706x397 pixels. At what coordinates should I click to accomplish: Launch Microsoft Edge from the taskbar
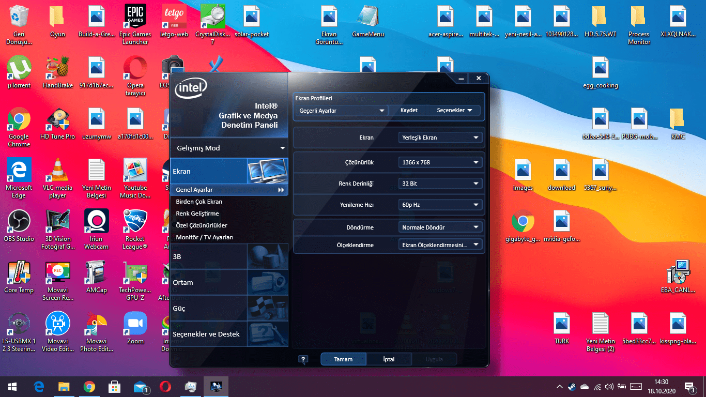point(39,387)
